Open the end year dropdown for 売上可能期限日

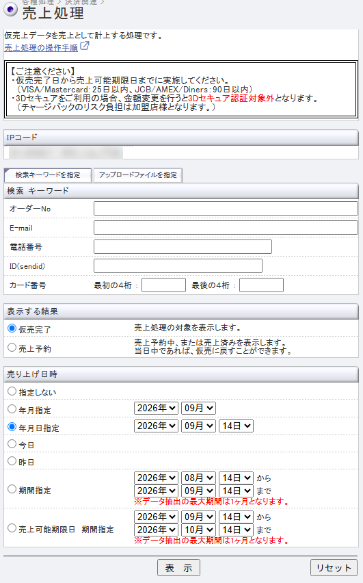(x=156, y=530)
